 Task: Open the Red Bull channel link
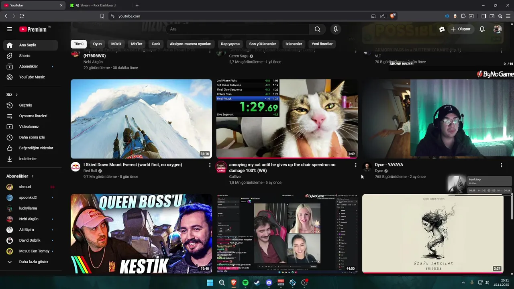tap(90, 171)
